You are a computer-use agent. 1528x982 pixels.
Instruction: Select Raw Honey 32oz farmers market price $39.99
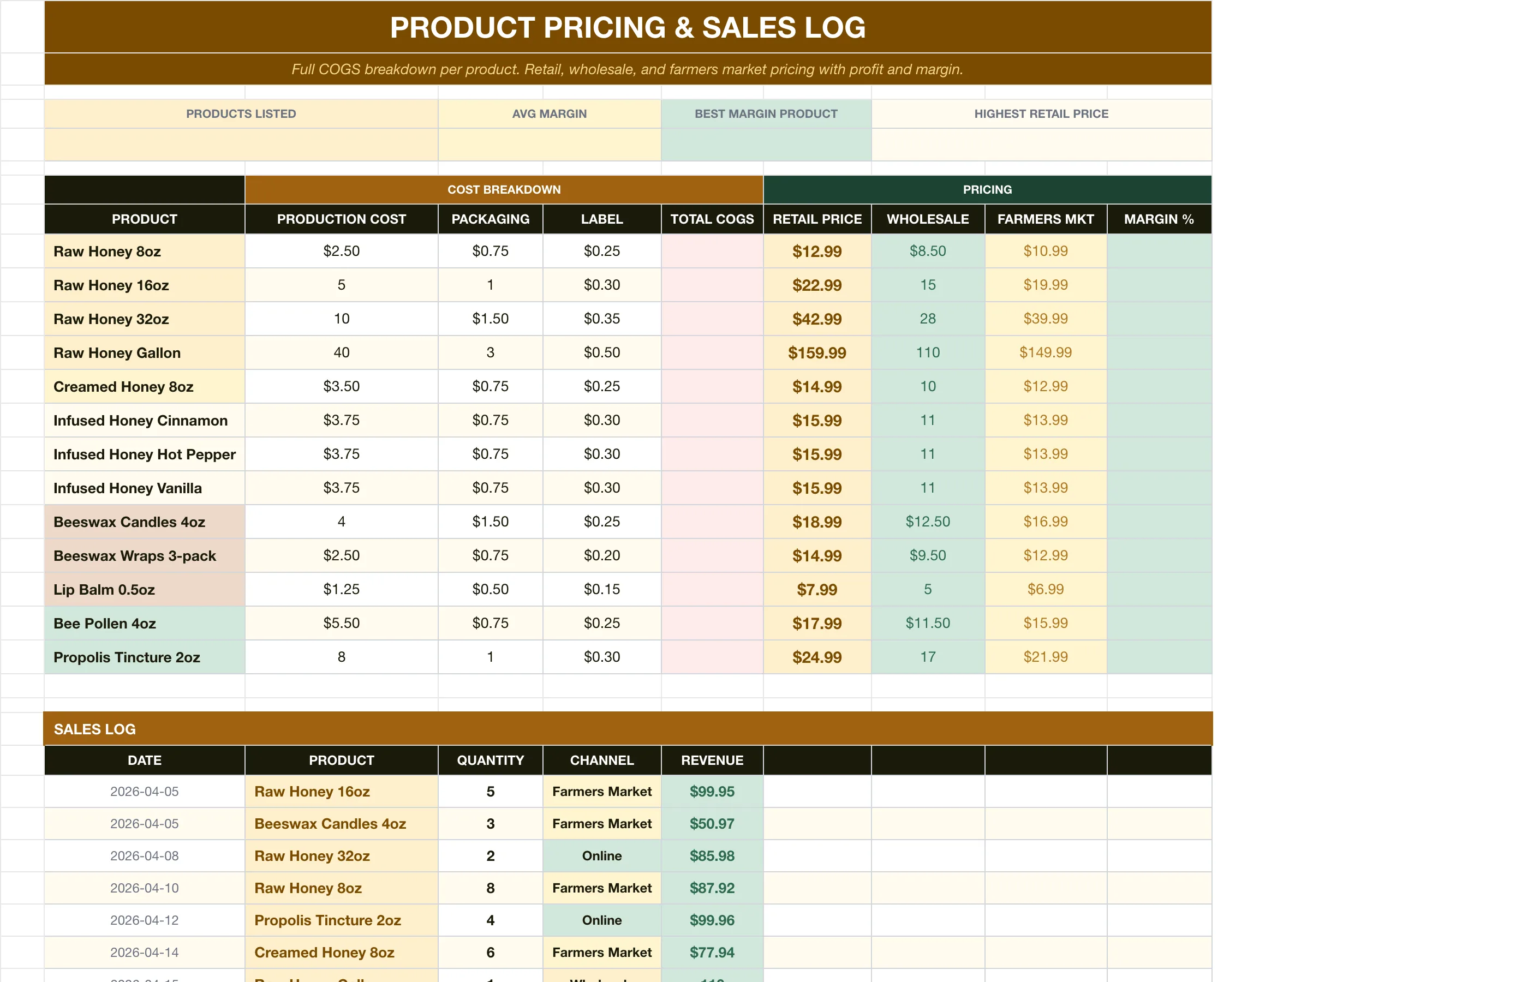1045,319
